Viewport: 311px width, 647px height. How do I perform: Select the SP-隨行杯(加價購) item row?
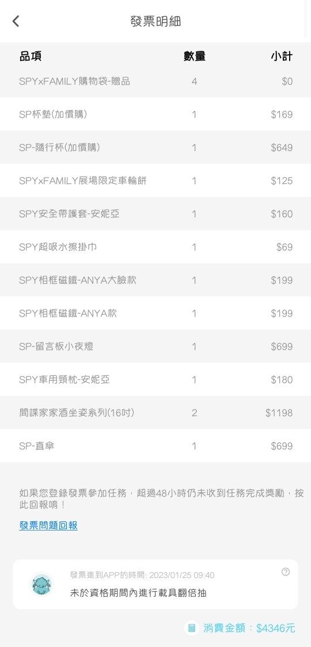tap(155, 147)
